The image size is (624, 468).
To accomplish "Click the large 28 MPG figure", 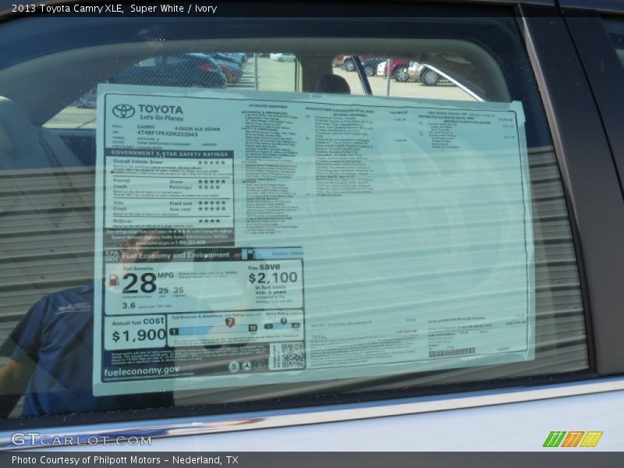I will [139, 282].
